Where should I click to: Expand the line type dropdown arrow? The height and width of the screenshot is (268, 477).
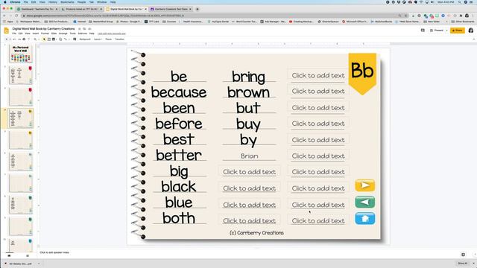tap(69, 39)
